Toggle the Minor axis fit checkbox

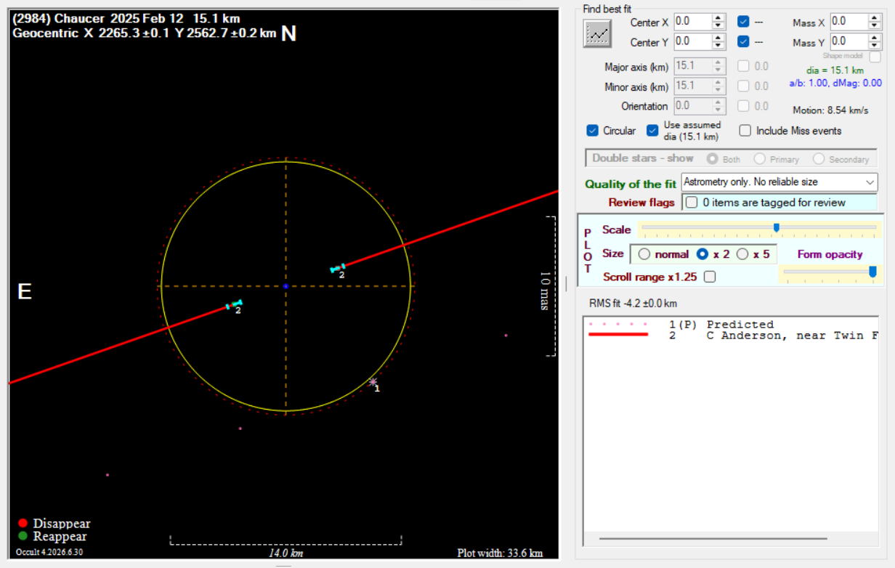click(743, 86)
